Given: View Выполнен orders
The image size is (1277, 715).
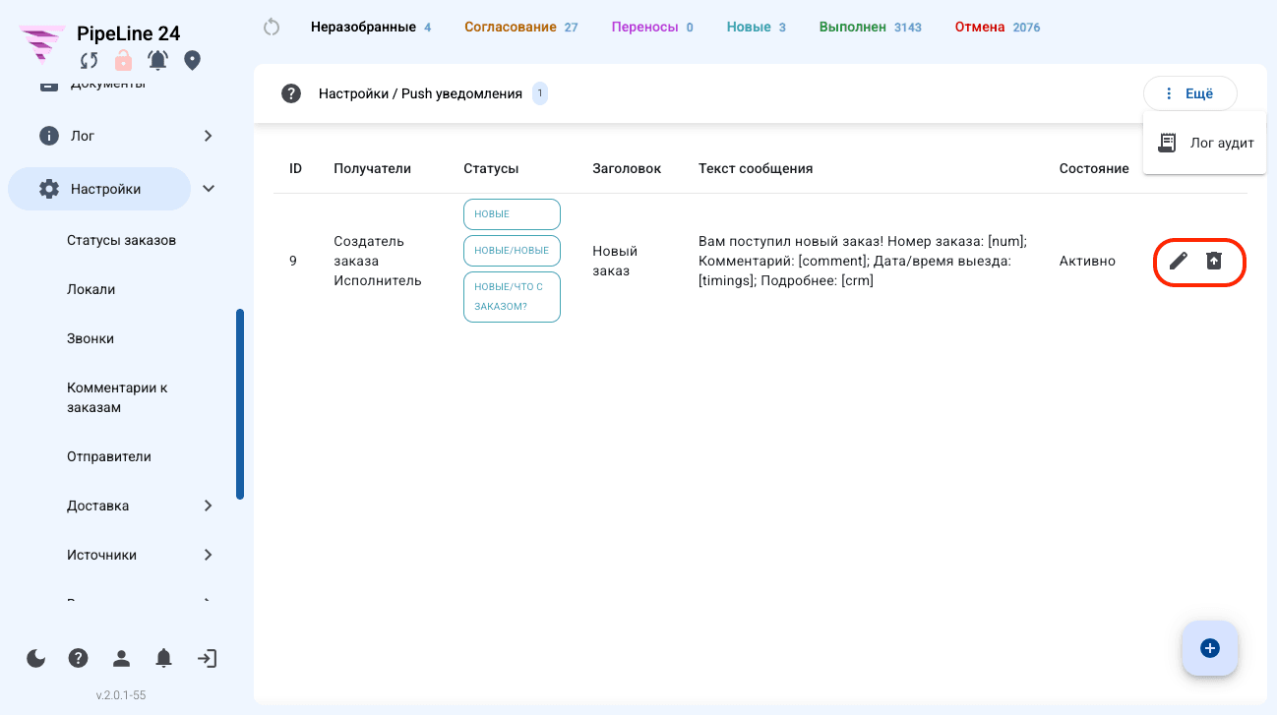Looking at the screenshot, I should 871,28.
